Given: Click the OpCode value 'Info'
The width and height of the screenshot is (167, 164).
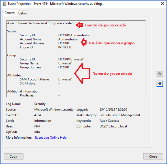Looking at the screenshot, I should point(37,132).
